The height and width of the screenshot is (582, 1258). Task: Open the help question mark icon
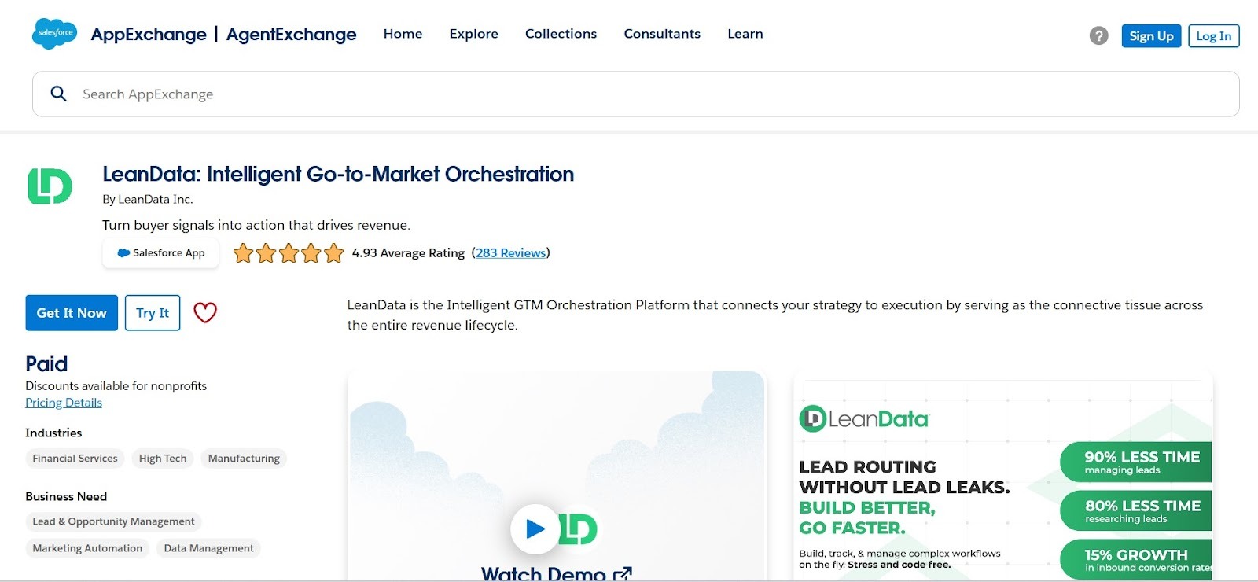click(x=1098, y=35)
